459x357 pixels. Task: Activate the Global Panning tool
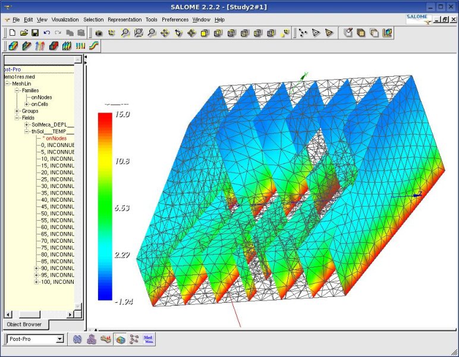point(191,33)
